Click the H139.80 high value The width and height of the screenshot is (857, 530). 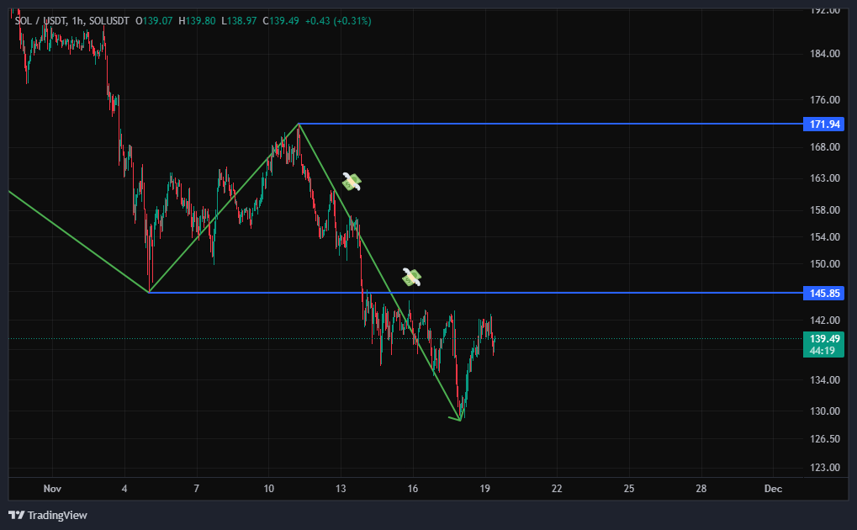[197, 20]
